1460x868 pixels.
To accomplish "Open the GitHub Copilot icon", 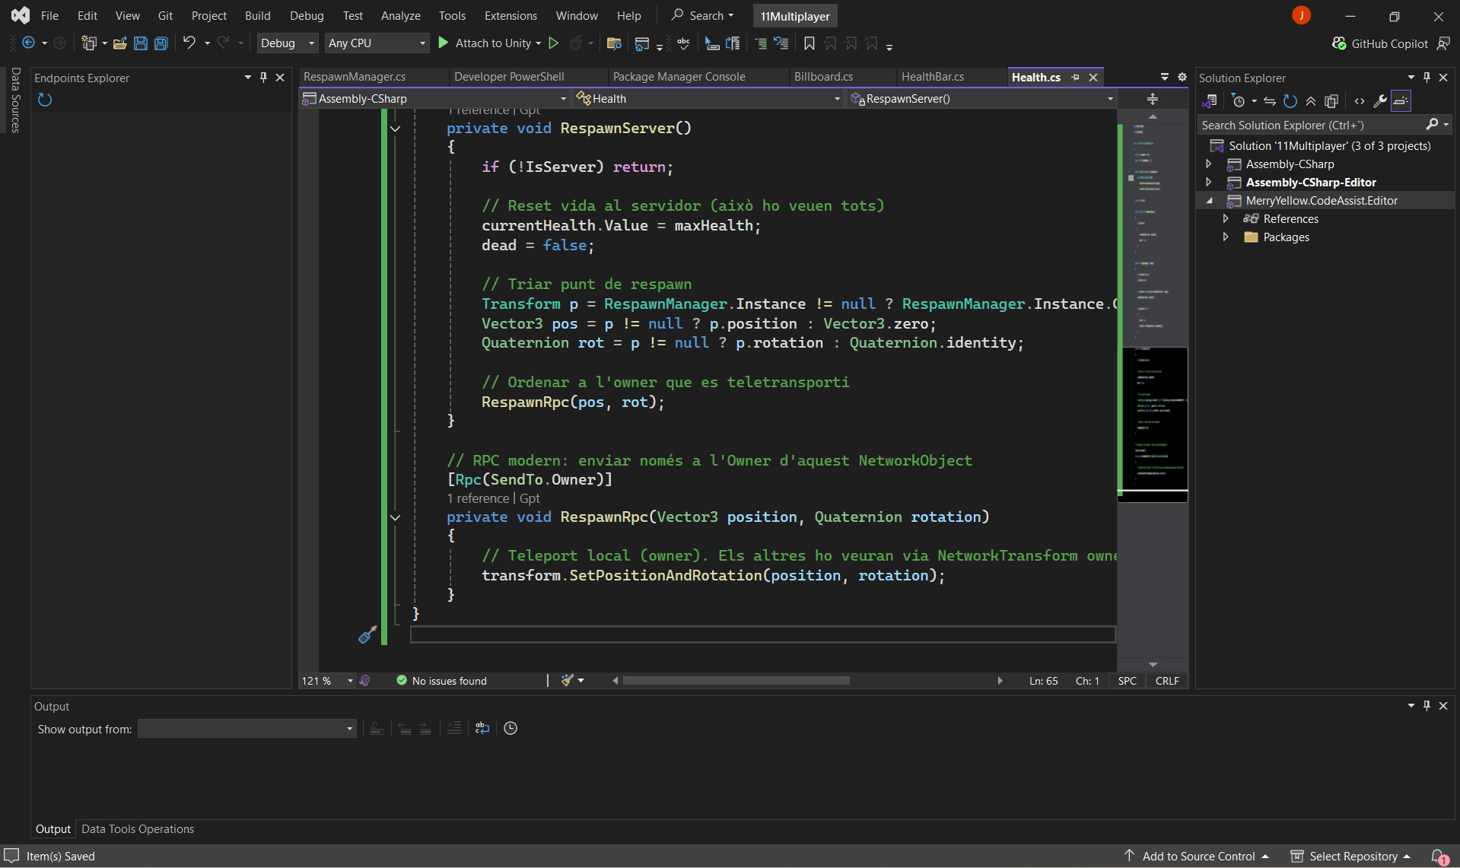I will [x=1339, y=43].
